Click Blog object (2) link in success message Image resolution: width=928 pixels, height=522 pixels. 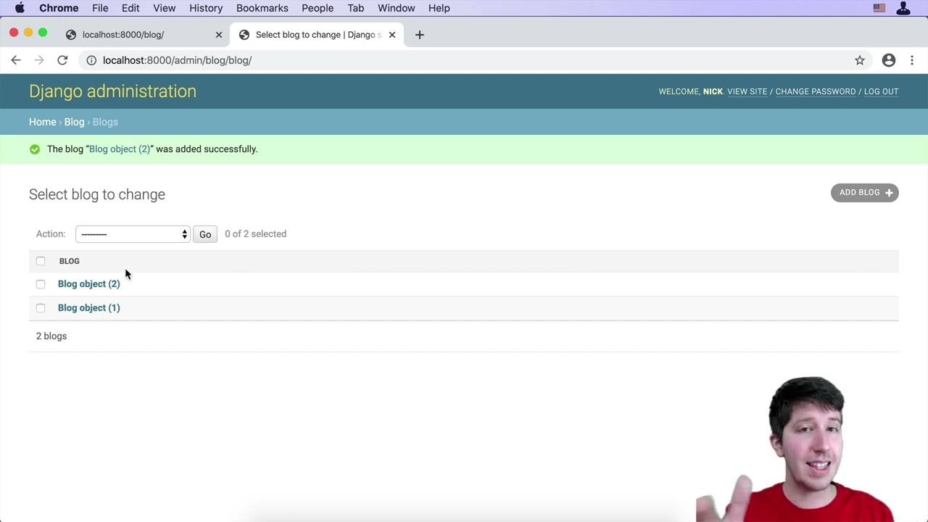[120, 149]
